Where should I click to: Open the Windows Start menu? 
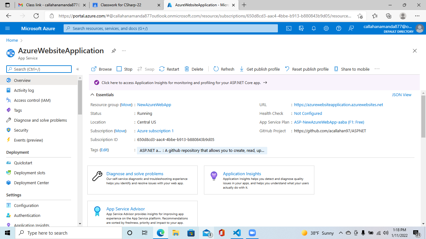pos(7,233)
